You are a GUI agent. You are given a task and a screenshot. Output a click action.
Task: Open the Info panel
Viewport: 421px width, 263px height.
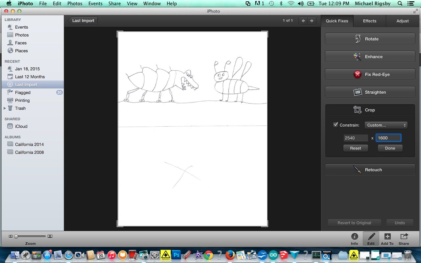tap(355, 239)
